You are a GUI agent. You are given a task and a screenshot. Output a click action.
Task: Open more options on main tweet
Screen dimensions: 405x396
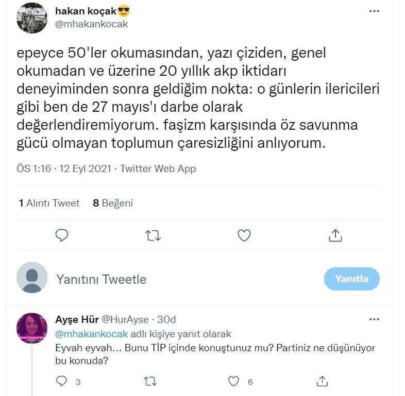point(375,11)
